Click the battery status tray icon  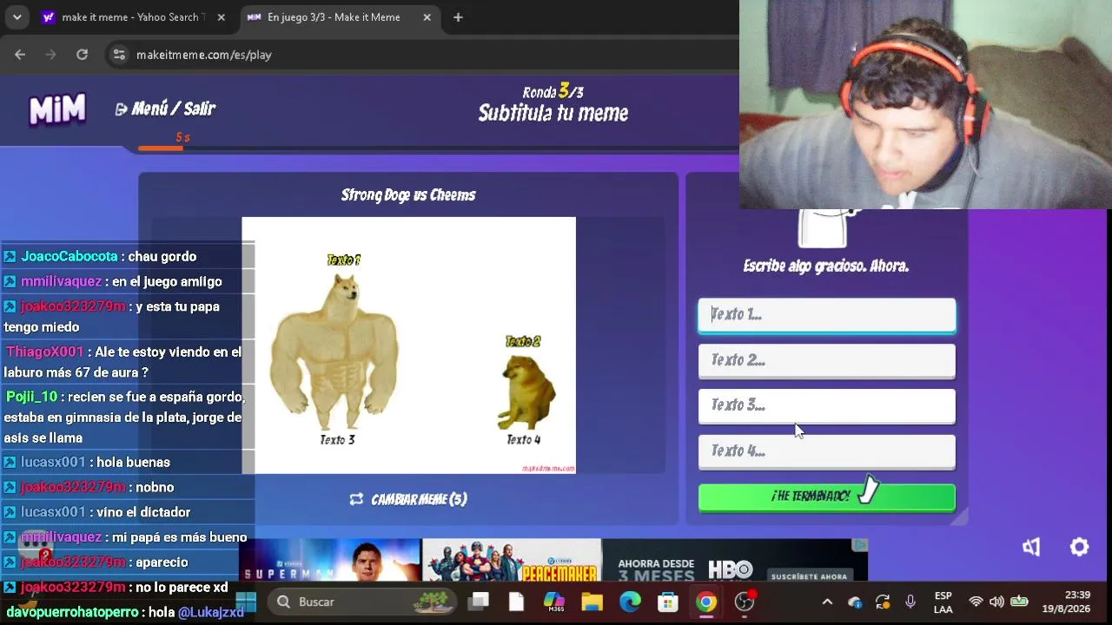click(x=1019, y=602)
